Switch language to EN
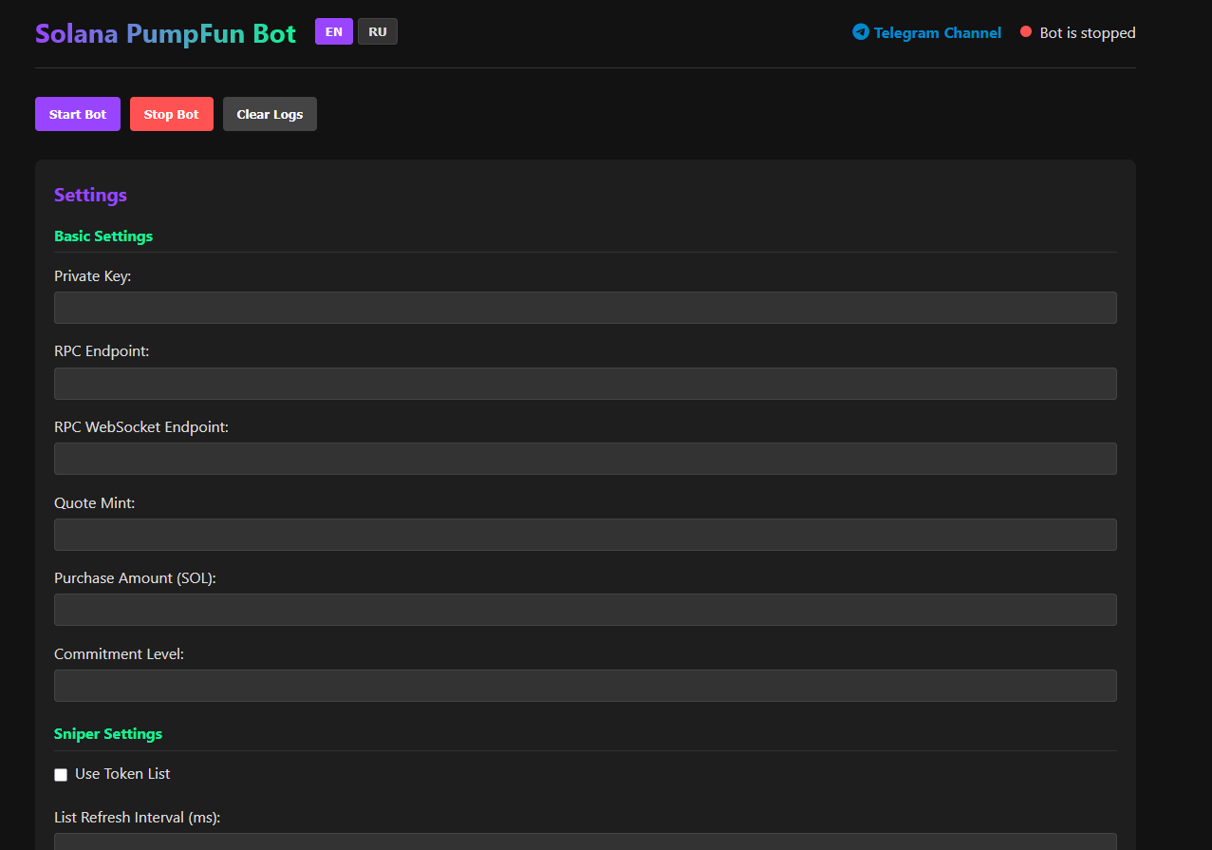The width and height of the screenshot is (1212, 850). pos(334,31)
